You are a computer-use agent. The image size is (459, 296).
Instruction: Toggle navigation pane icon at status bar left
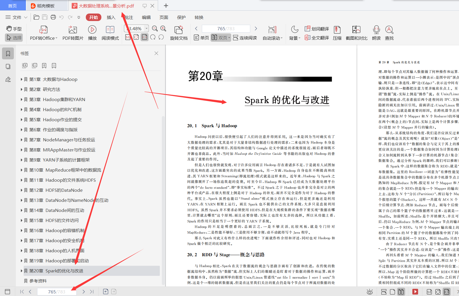(x=7, y=292)
